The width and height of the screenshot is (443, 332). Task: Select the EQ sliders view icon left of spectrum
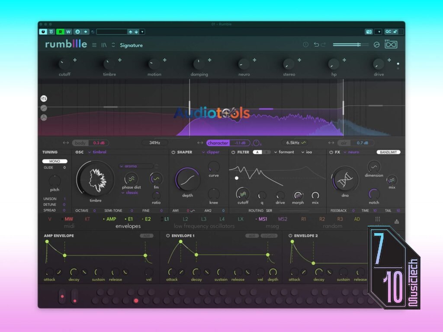44,99
